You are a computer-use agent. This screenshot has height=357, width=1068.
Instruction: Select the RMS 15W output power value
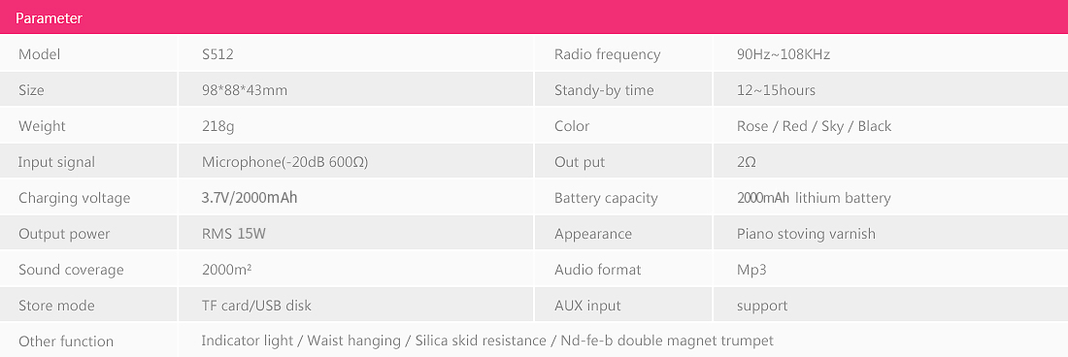point(234,234)
